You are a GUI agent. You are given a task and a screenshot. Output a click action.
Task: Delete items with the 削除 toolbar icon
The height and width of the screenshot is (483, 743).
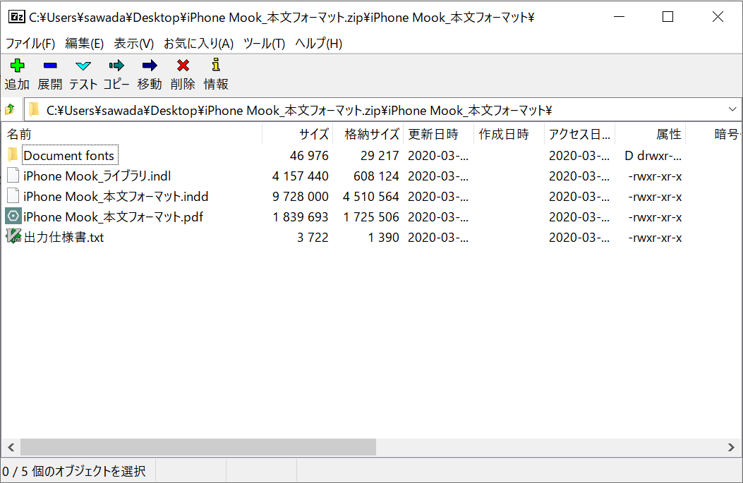pyautogui.click(x=182, y=73)
